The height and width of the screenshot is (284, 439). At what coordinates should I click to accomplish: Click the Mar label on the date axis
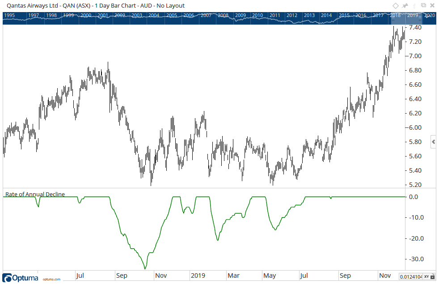tap(233, 276)
